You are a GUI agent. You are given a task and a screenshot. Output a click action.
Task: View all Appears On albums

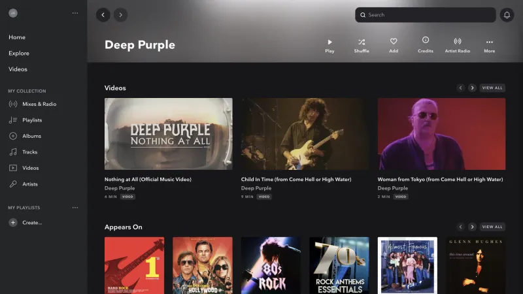(x=492, y=227)
